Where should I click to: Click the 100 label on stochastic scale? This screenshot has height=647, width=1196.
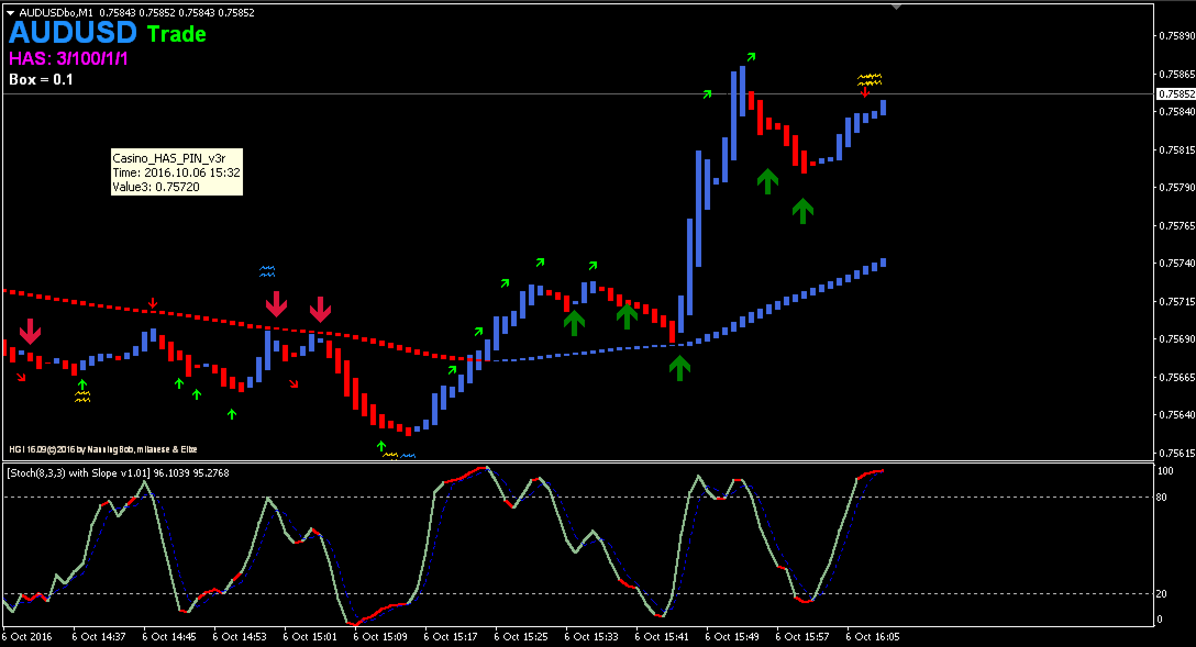pos(1165,471)
